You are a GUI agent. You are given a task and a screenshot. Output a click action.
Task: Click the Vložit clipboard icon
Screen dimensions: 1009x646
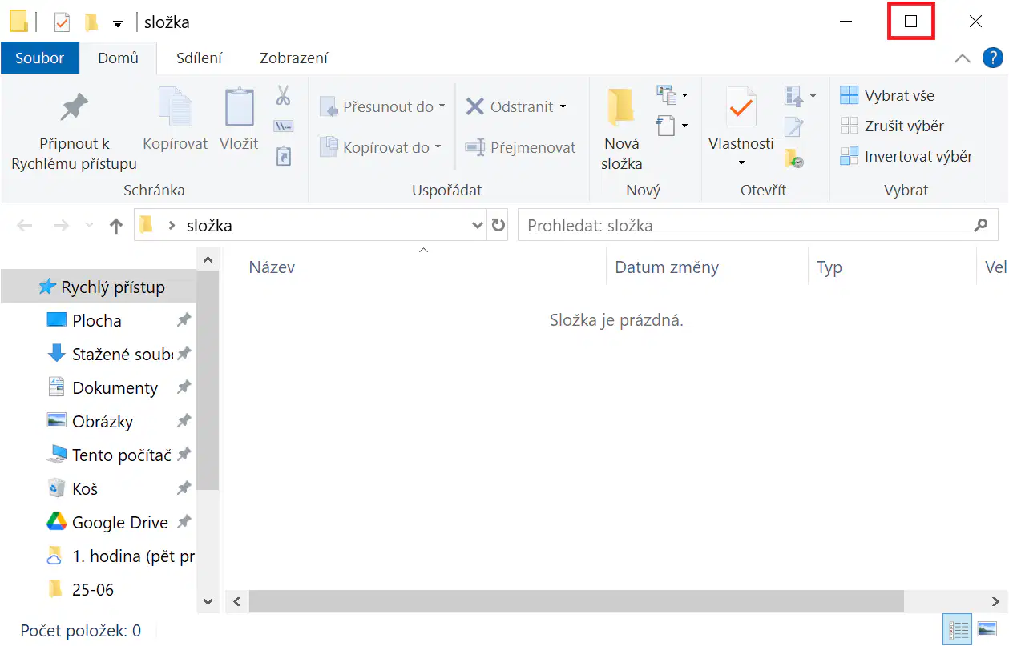pyautogui.click(x=239, y=106)
